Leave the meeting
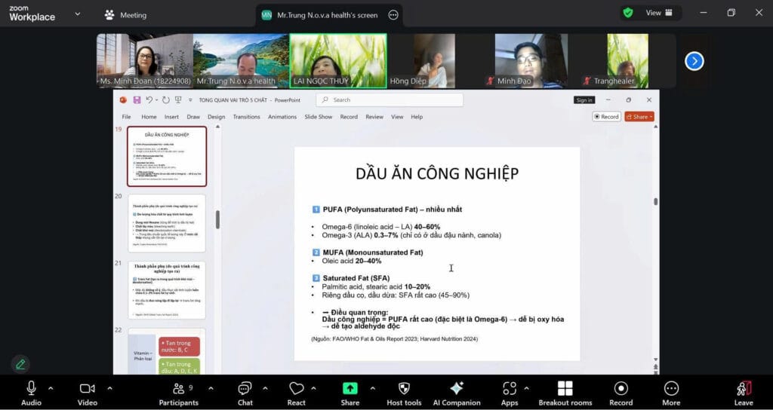Viewport: 773px width, 410px height. [744, 392]
